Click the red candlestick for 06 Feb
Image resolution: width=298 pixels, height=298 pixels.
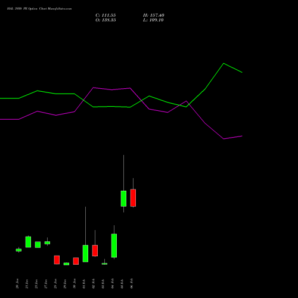(133, 198)
